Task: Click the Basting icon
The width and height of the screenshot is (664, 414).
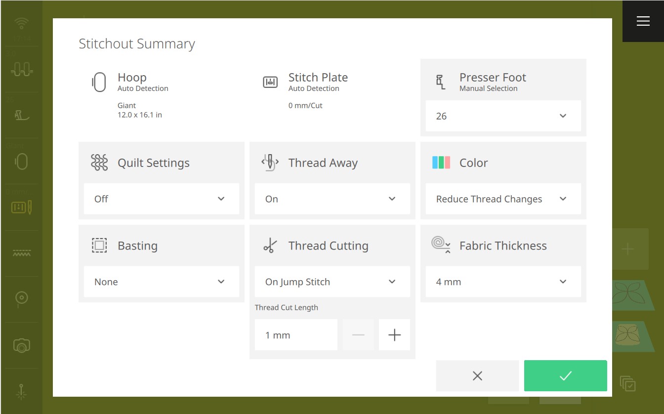Action: point(99,246)
